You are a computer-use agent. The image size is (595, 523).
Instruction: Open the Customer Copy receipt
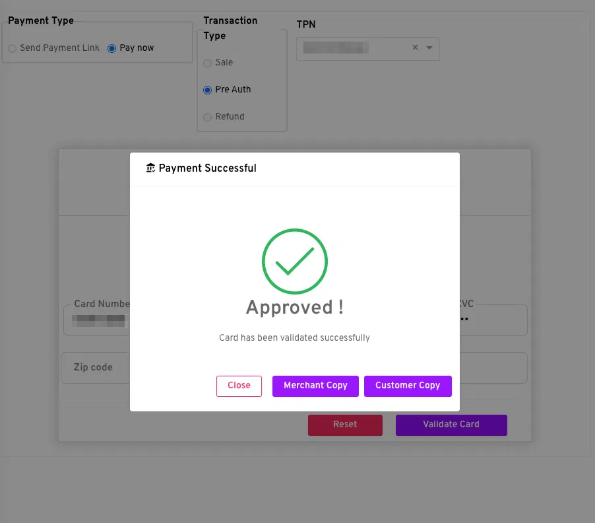pos(408,386)
